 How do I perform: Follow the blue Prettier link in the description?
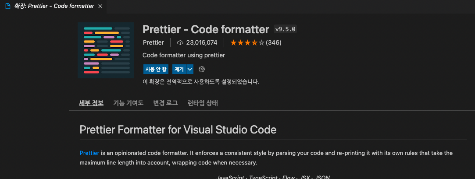(x=89, y=153)
